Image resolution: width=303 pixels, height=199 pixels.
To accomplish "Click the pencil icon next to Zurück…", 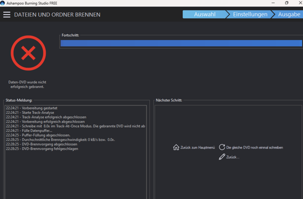I will tap(222, 157).
